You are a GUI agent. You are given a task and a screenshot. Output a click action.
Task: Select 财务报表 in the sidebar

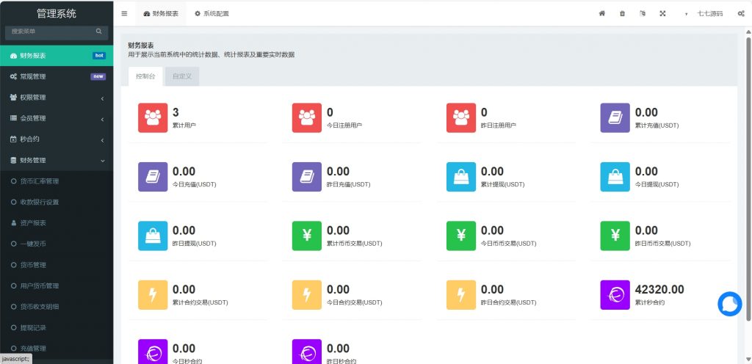[57, 56]
